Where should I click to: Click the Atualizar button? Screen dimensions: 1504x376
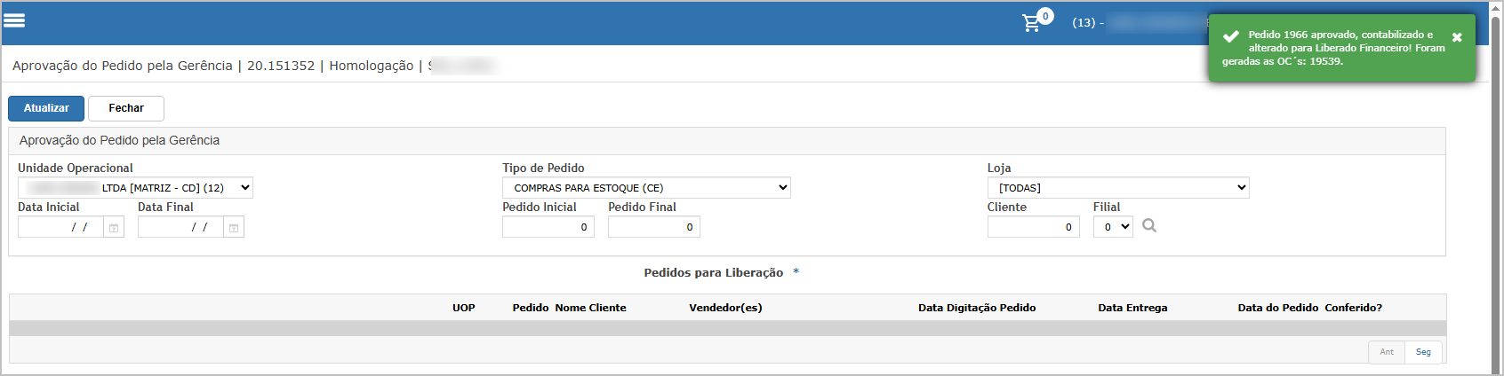[46, 108]
